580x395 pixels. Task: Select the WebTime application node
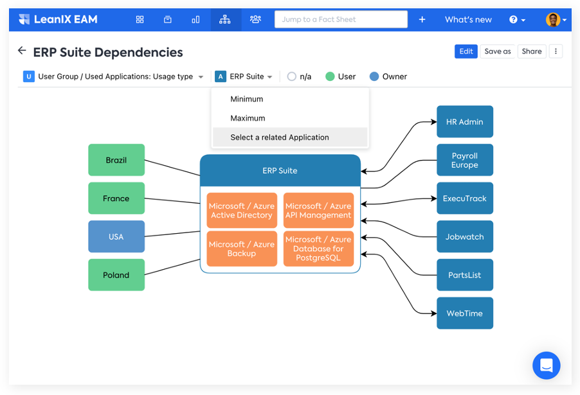click(465, 313)
